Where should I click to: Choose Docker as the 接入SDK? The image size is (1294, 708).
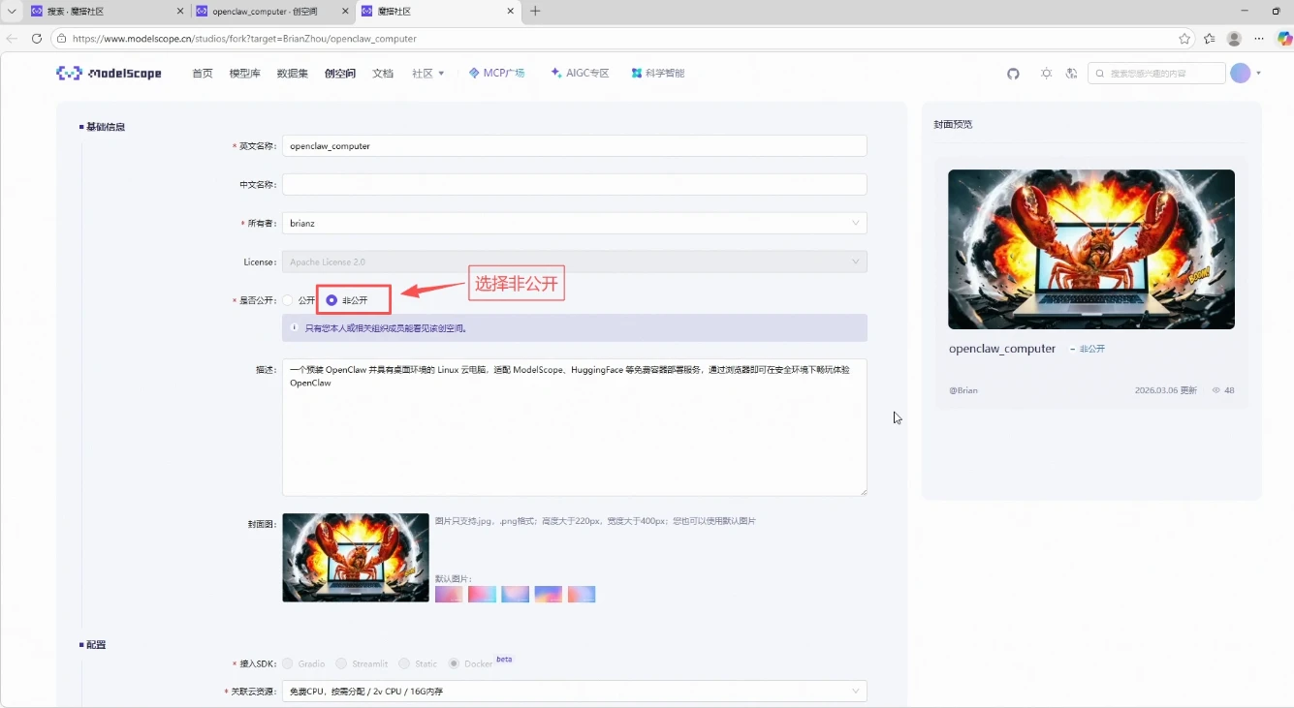pyautogui.click(x=453, y=663)
